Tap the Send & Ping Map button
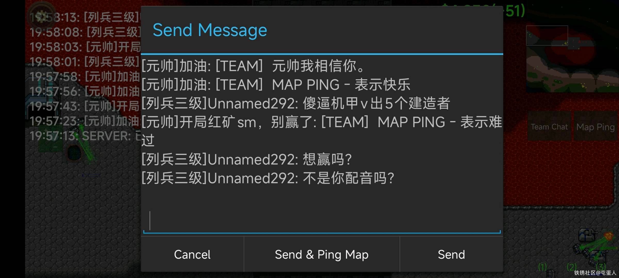Screen dimensions: 619x278 pyautogui.click(x=322, y=254)
